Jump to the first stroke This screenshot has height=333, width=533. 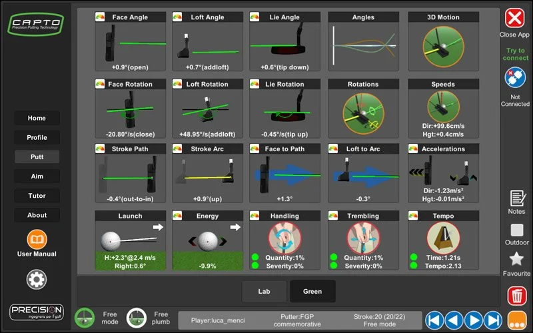coord(434,320)
